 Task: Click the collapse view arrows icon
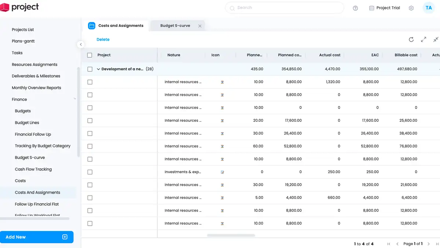tap(436, 40)
